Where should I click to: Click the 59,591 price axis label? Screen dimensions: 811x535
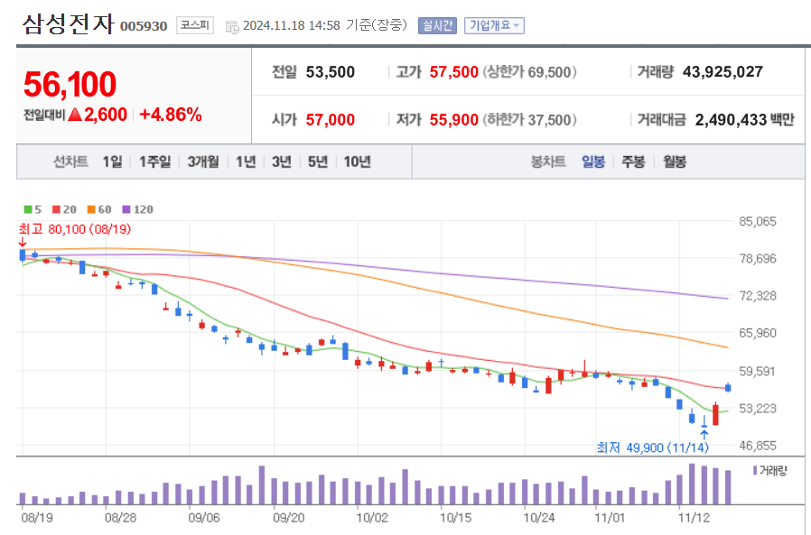pyautogui.click(x=758, y=371)
